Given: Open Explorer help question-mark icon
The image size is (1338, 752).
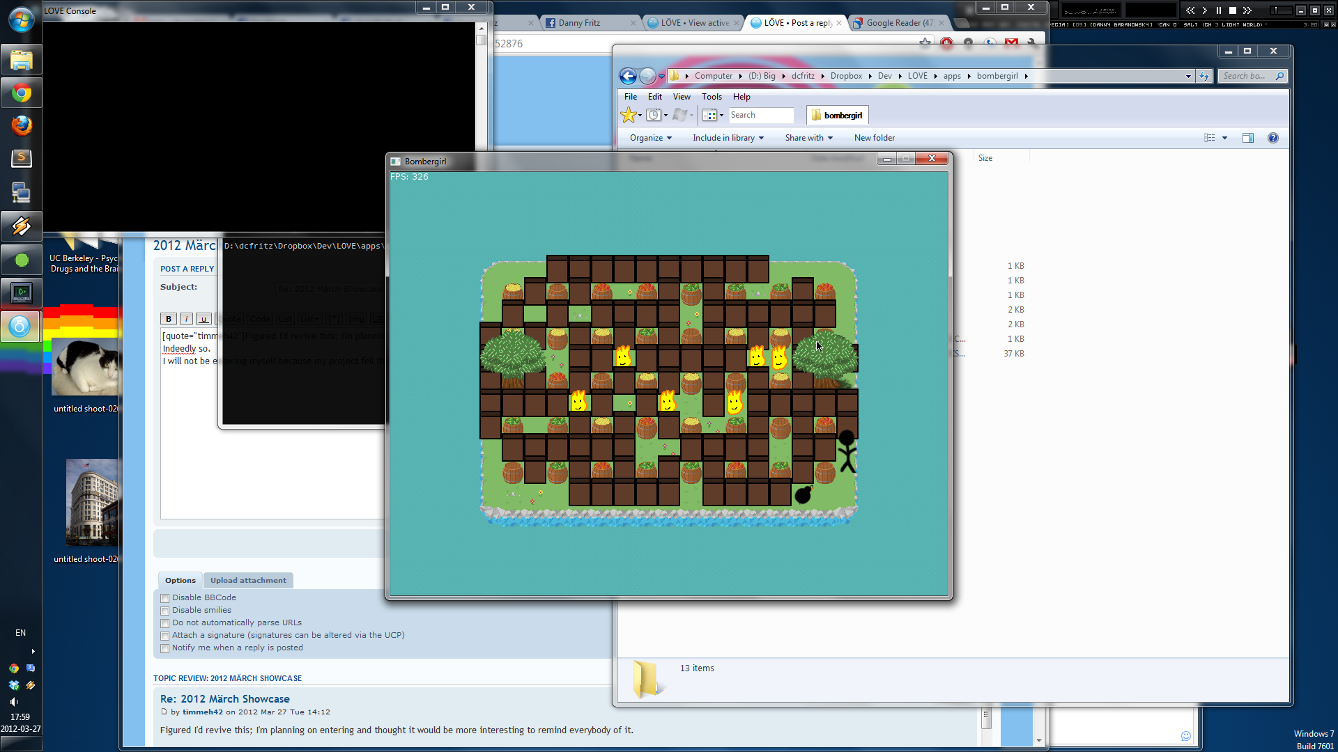Looking at the screenshot, I should (1272, 138).
